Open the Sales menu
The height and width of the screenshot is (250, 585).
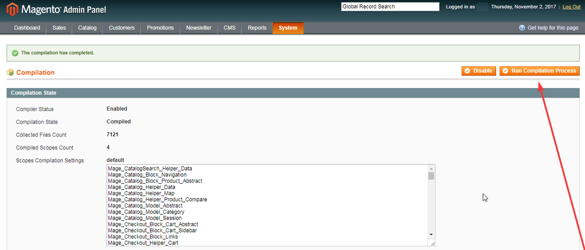click(x=59, y=28)
